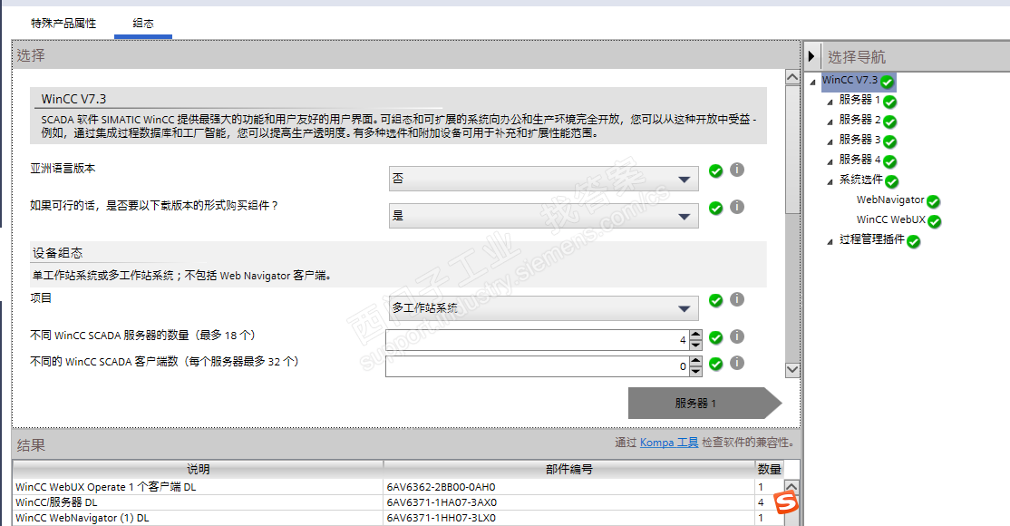Click part number 6AV6371-1HH07-3LX0
Screen dimensions: 1010x526
(x=442, y=518)
